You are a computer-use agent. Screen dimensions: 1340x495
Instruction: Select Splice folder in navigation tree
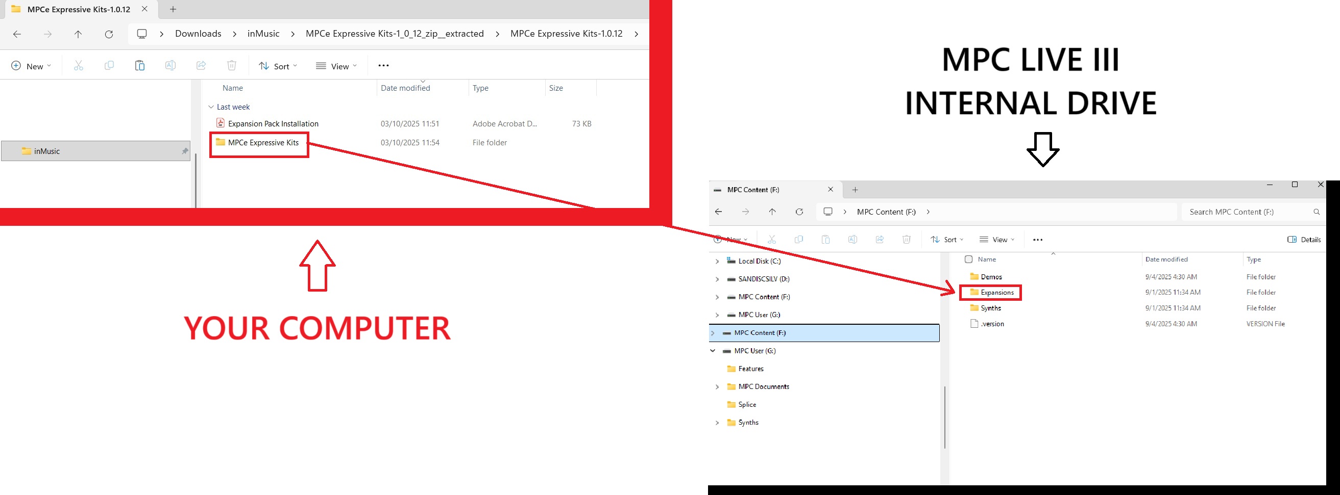tap(742, 405)
